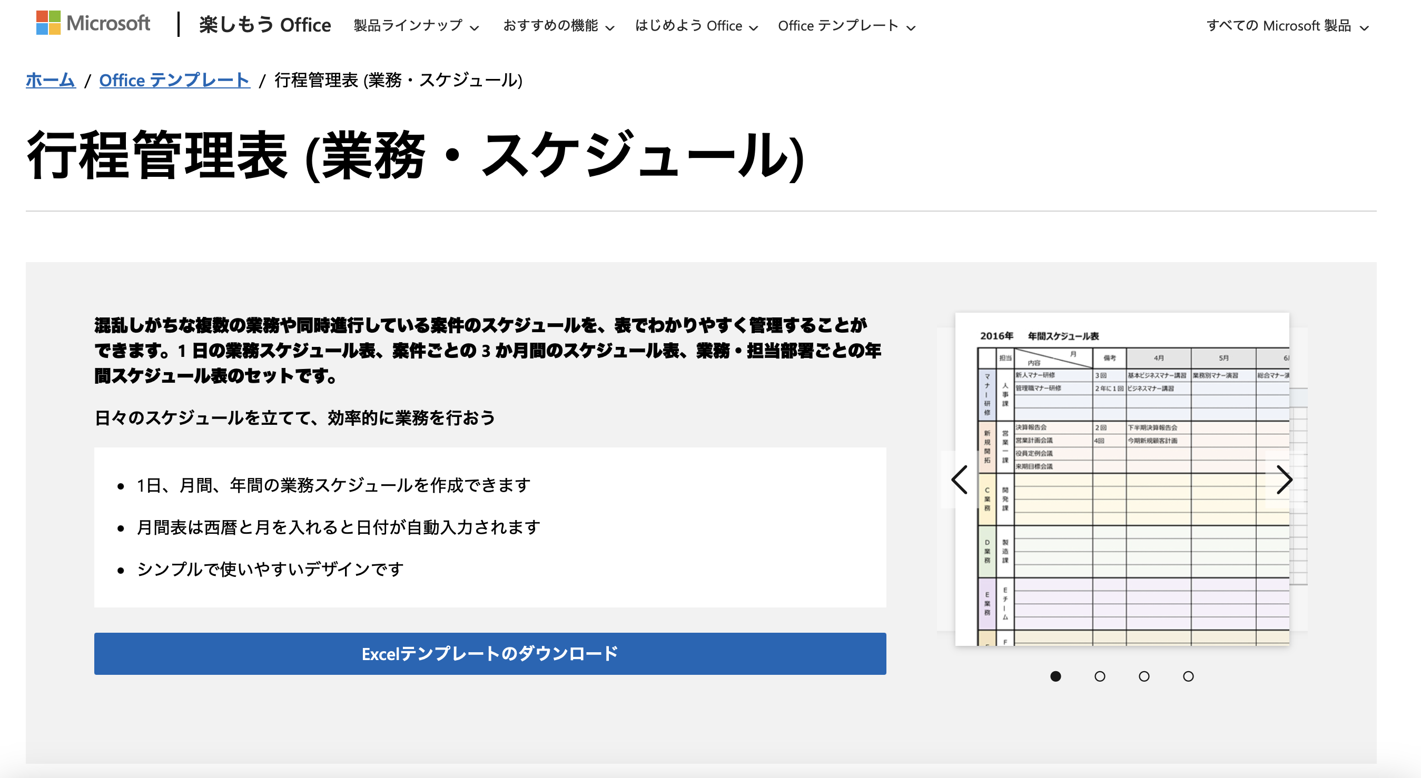
Task: Click bullet text シンプルで使いやすいデザインです
Action: [x=270, y=569]
